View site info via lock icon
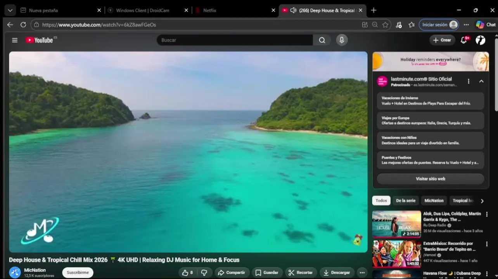The image size is (498, 279). pyautogui.click(x=36, y=24)
